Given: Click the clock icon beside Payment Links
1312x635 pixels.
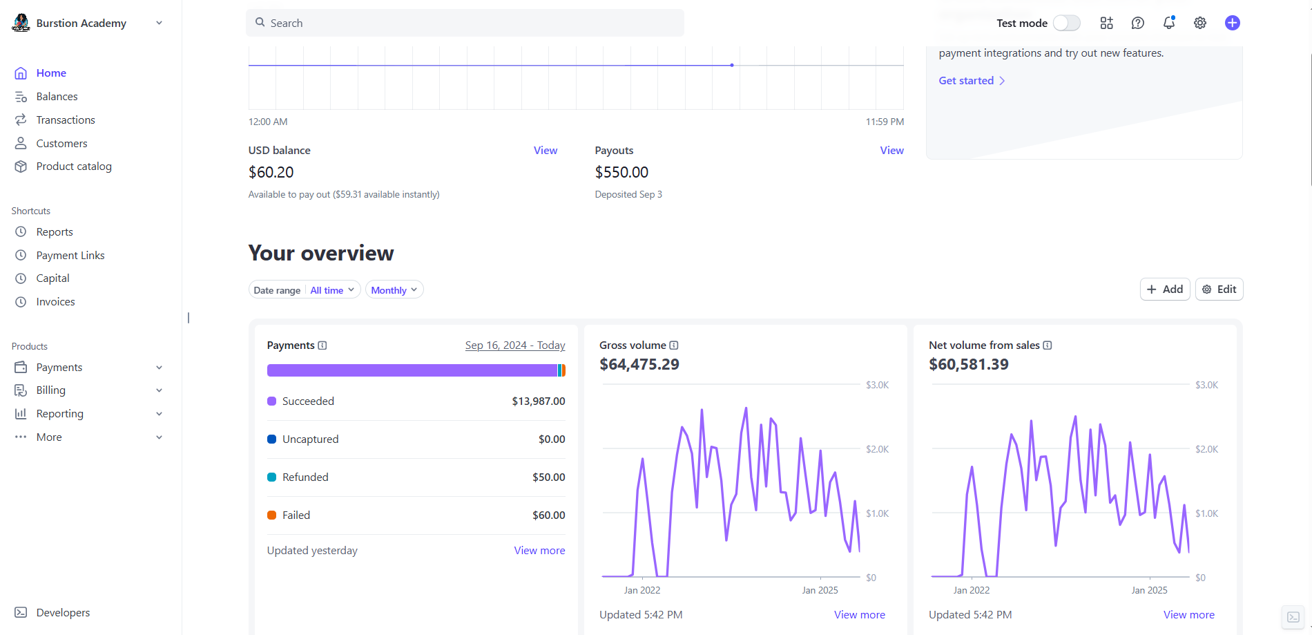Looking at the screenshot, I should point(21,256).
